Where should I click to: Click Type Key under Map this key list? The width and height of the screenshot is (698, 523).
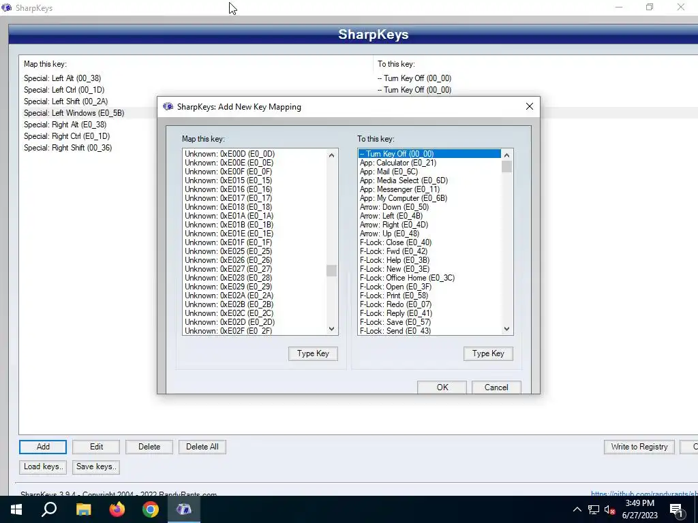pyautogui.click(x=313, y=353)
